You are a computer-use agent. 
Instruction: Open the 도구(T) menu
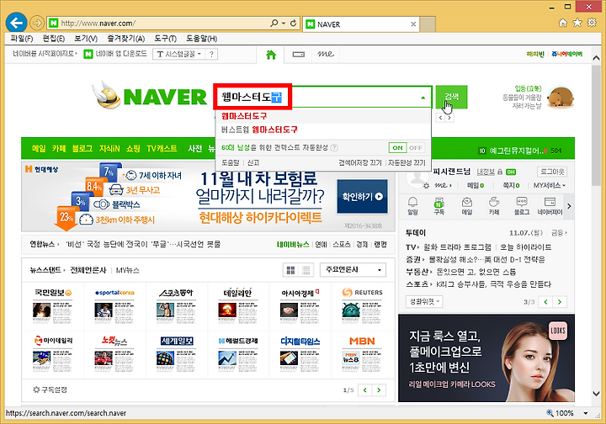tap(166, 38)
